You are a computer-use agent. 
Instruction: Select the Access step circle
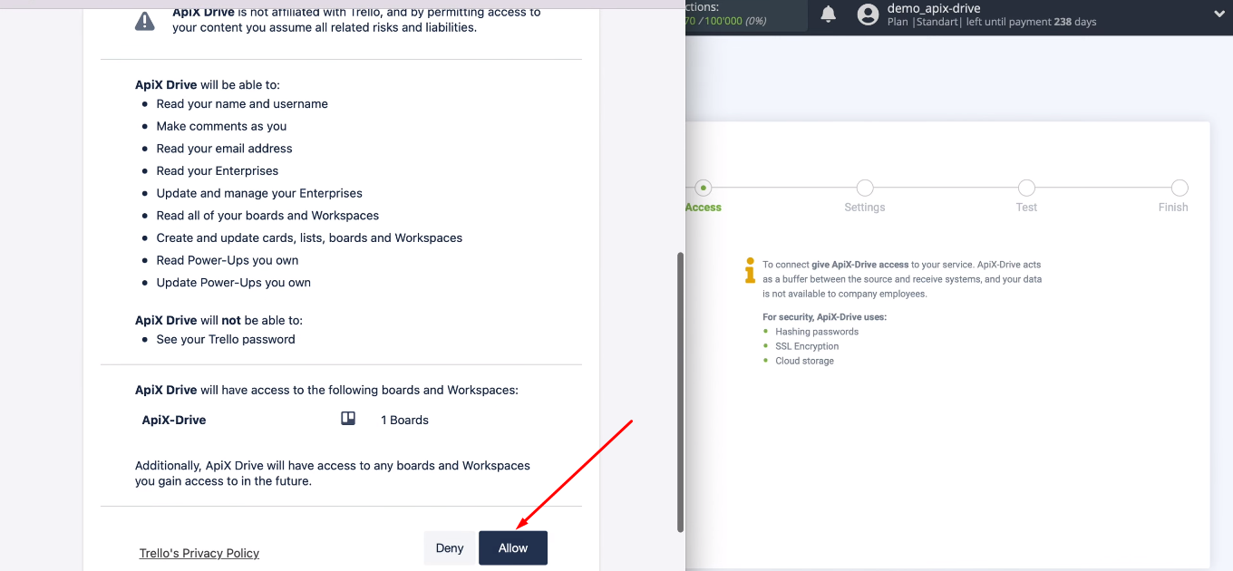[x=703, y=188]
